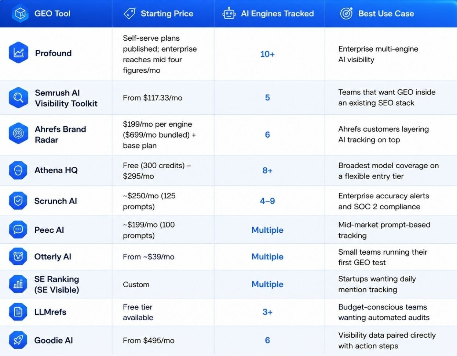This screenshot has width=457, height=356.
Task: Click the Otterly AI name
Action: [52, 256]
